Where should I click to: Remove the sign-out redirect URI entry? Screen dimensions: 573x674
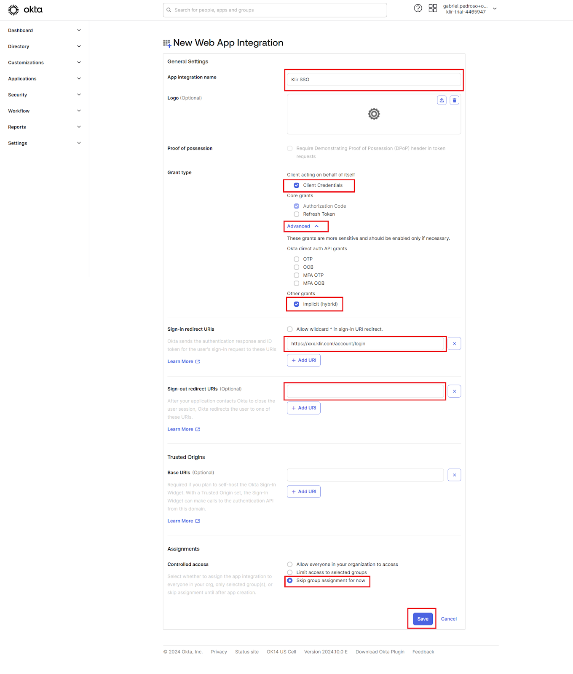454,391
